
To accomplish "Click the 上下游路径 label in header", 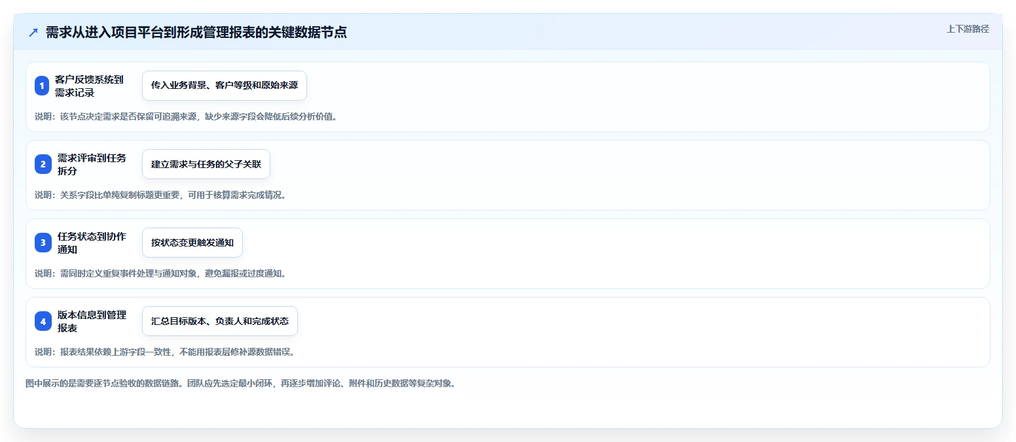I will point(968,29).
